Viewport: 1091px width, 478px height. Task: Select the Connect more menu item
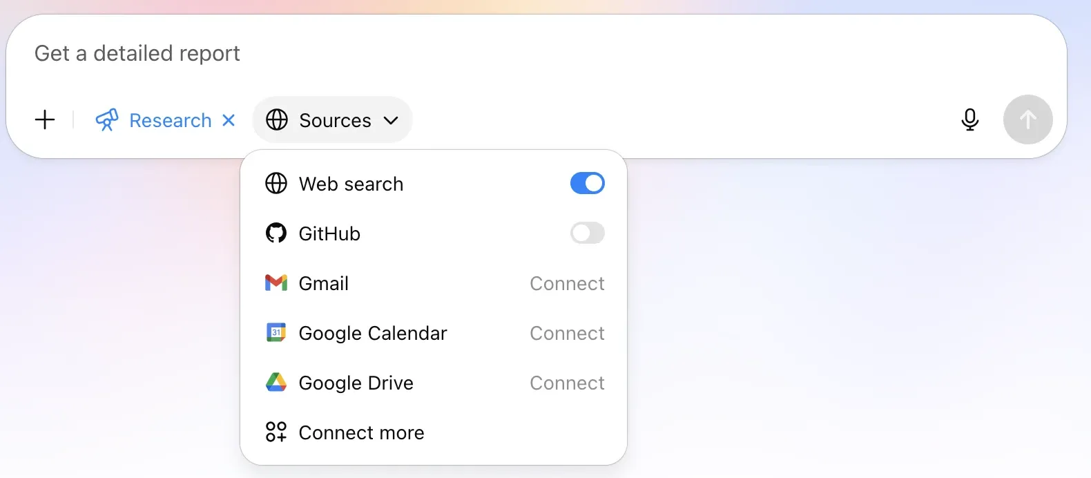tap(434, 432)
